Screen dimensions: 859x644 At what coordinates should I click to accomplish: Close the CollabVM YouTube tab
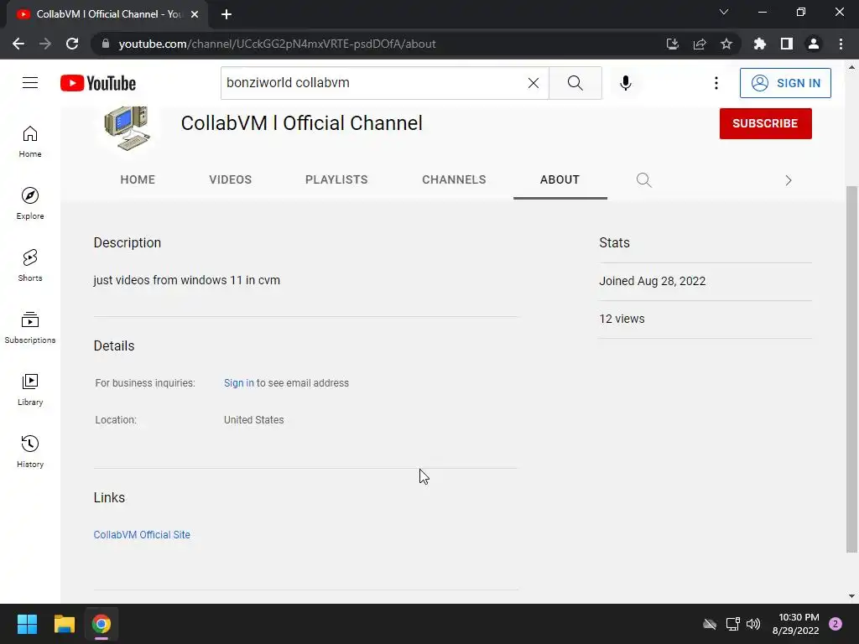[x=195, y=14]
